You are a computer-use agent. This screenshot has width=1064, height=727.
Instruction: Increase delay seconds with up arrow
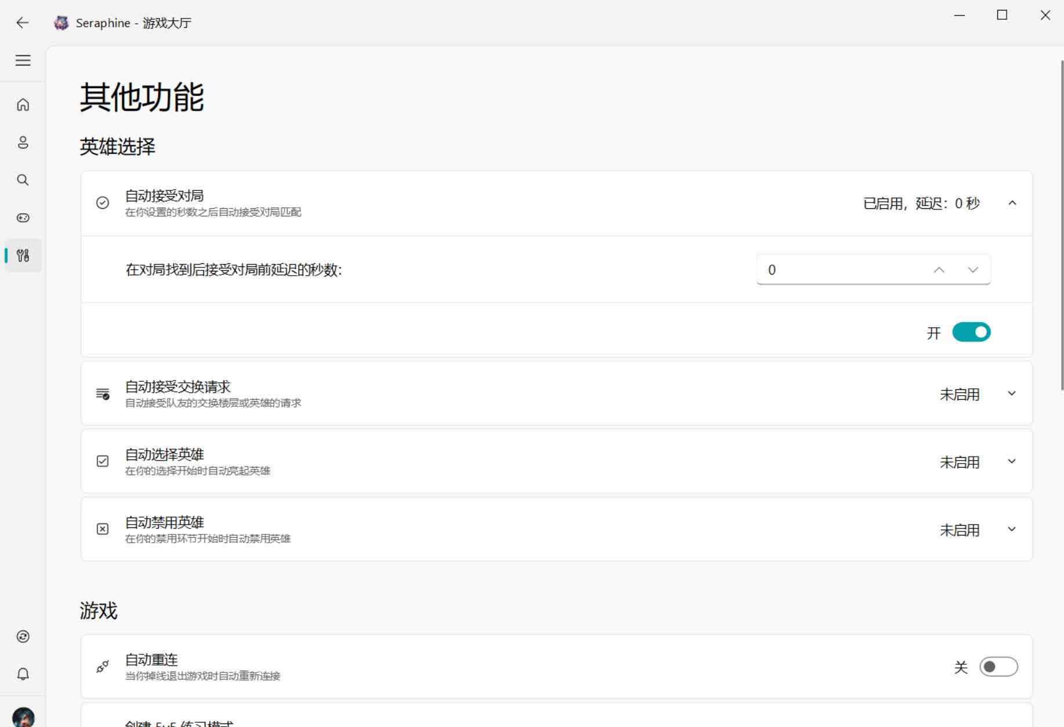coord(939,270)
